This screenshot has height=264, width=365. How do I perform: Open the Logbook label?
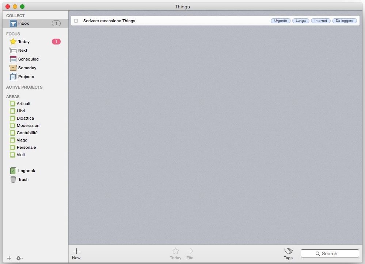[x=27, y=171]
